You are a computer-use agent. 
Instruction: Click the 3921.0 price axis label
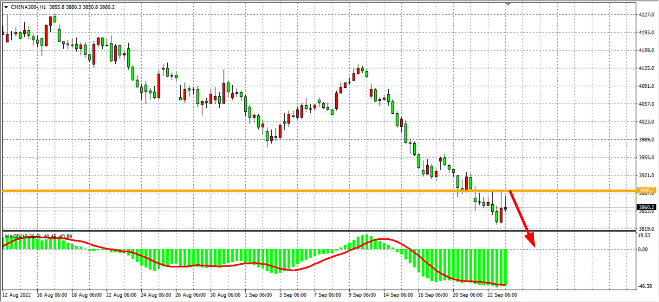point(646,175)
